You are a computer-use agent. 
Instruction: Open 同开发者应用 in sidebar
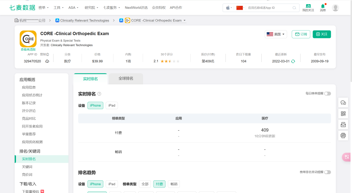[32, 126]
